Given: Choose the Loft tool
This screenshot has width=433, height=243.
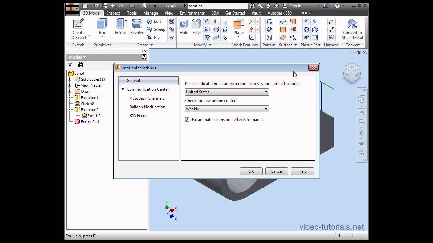Looking at the screenshot, I should pyautogui.click(x=154, y=21).
